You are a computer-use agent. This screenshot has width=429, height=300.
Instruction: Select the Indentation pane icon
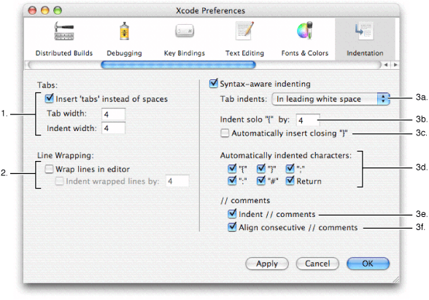pos(365,31)
